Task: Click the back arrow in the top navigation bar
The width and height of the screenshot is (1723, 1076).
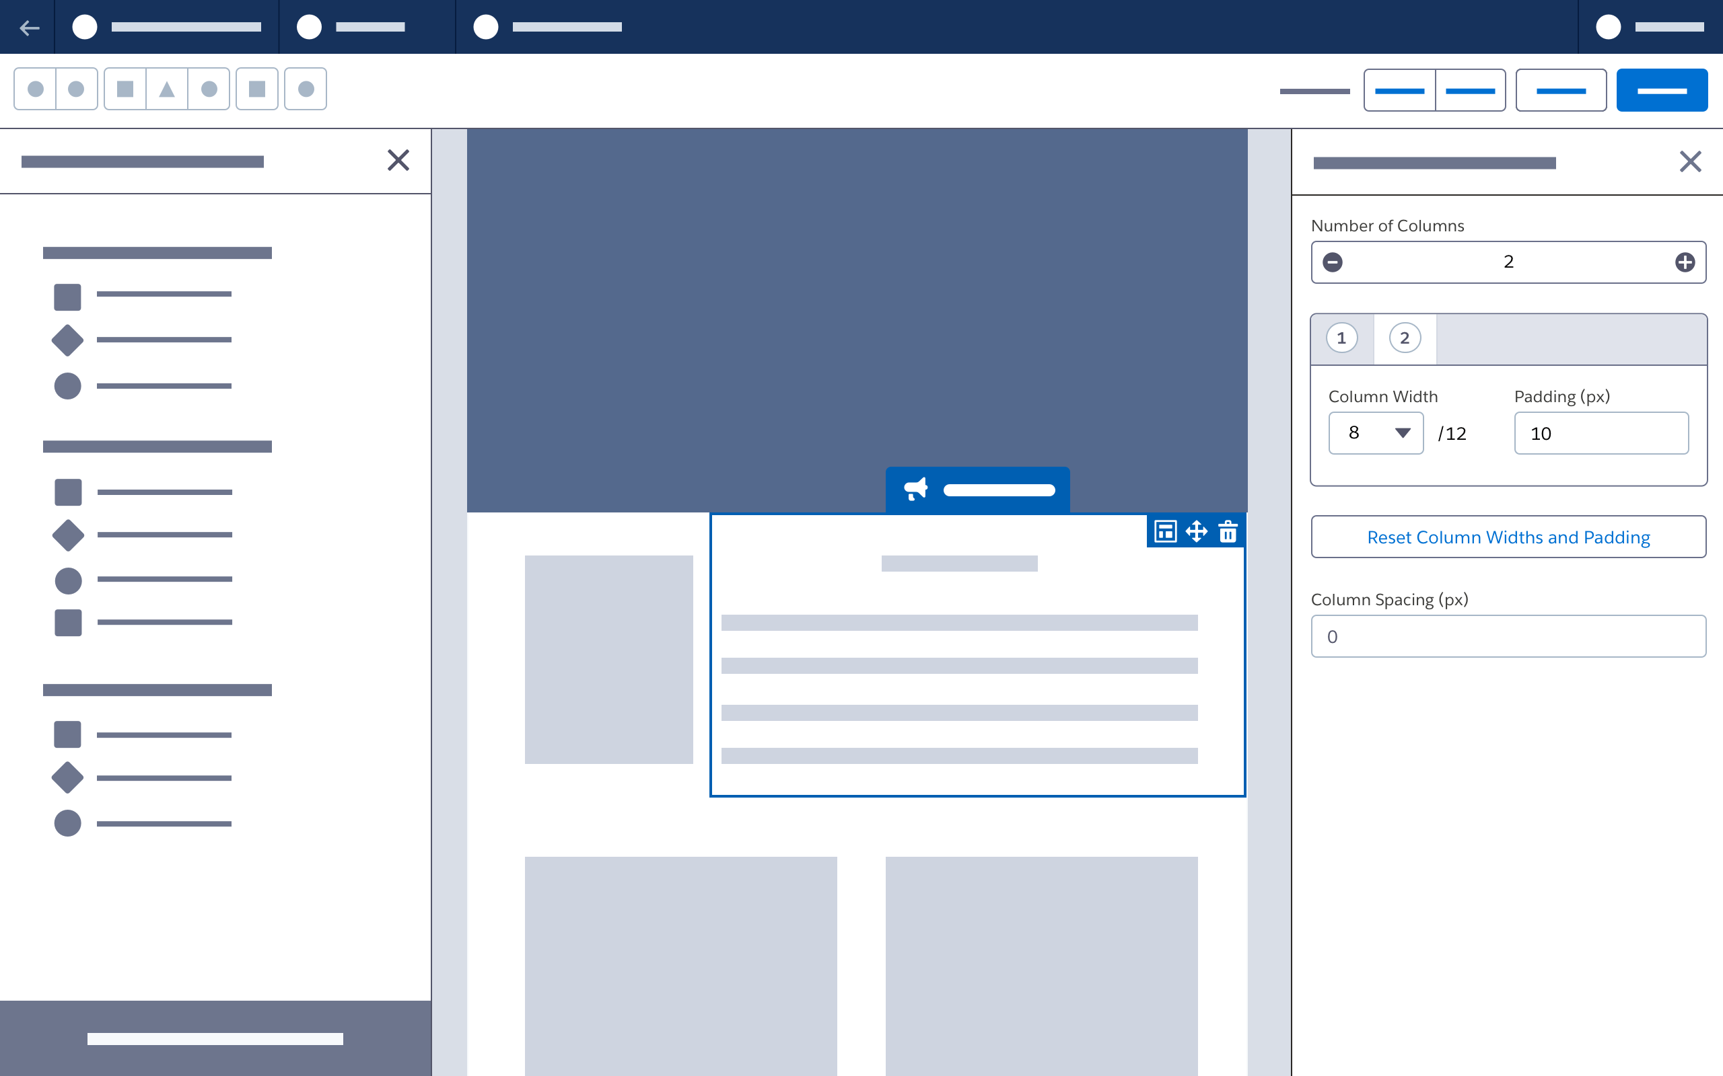Action: [x=29, y=28]
